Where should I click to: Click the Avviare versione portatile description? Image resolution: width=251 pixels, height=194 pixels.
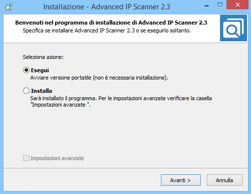[99, 78]
